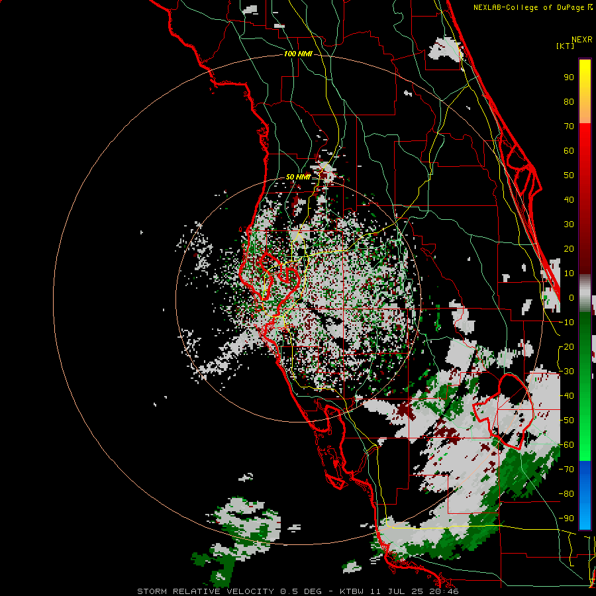This screenshot has height=596, width=596.
Task: Click the -60 value on the velocity scale
Action: tap(566, 445)
